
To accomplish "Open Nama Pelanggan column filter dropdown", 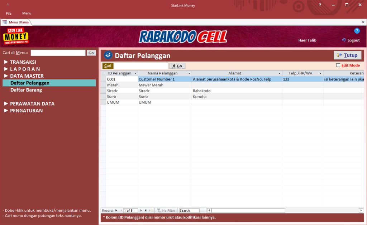I will click(x=189, y=73).
